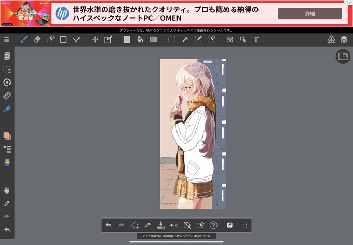
Task: Click the ad info icon
Action: pyautogui.click(x=346, y=2)
